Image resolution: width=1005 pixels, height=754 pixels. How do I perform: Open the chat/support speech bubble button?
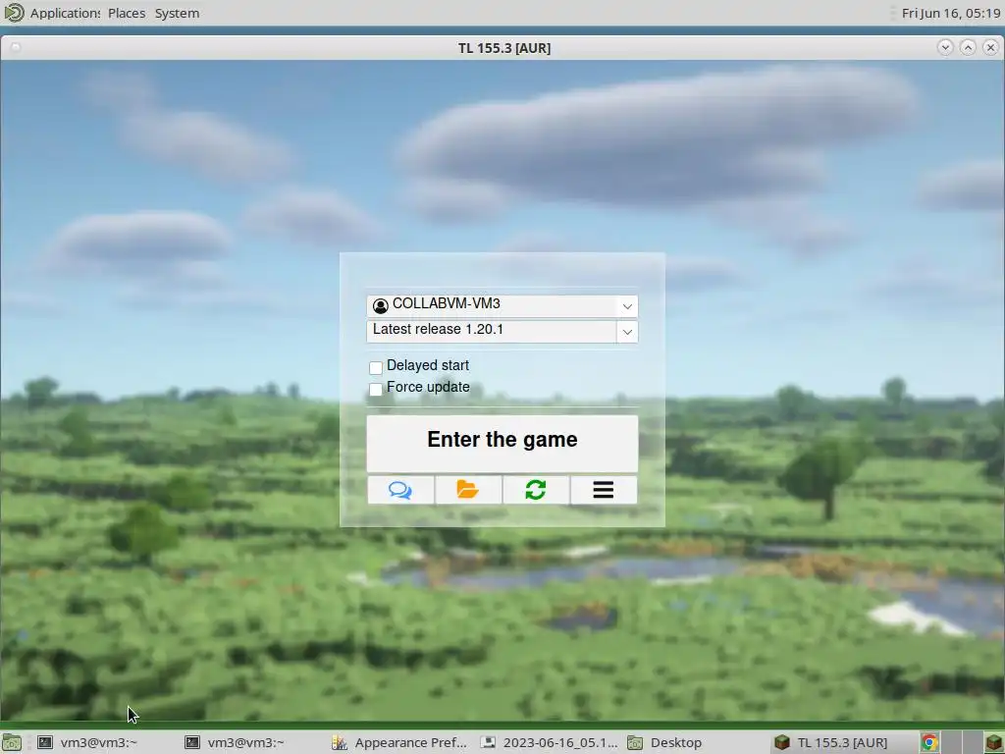pyautogui.click(x=400, y=491)
